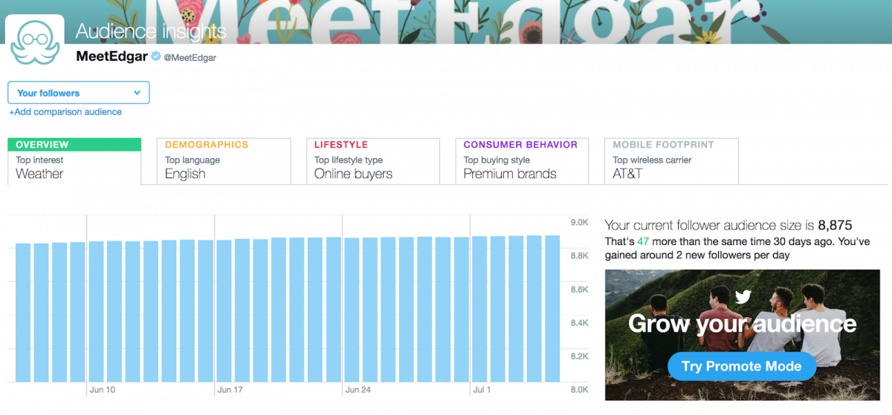Open the Your followers audience dropdown
The width and height of the screenshot is (892, 415).
[x=79, y=93]
